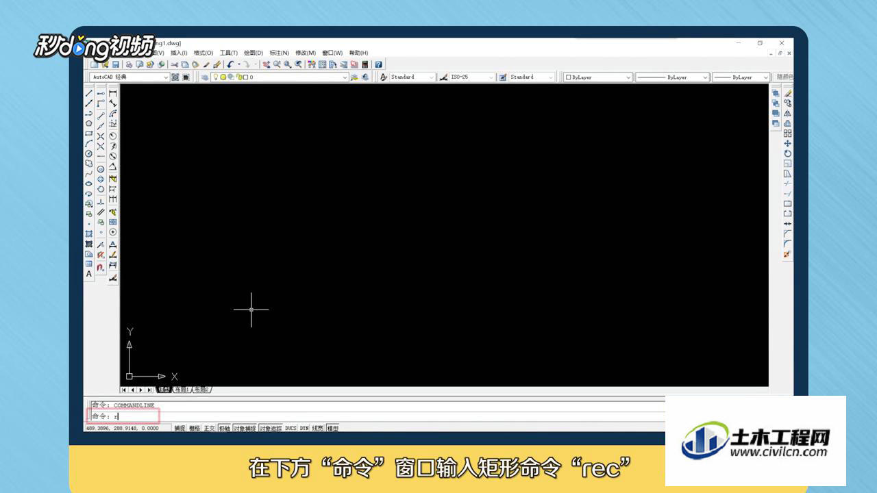Switch to the 布局1 layout tab
This screenshot has width=877, height=493.
182,390
